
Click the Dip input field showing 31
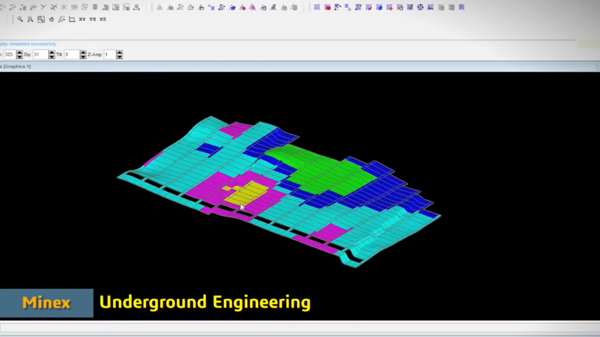(x=39, y=54)
